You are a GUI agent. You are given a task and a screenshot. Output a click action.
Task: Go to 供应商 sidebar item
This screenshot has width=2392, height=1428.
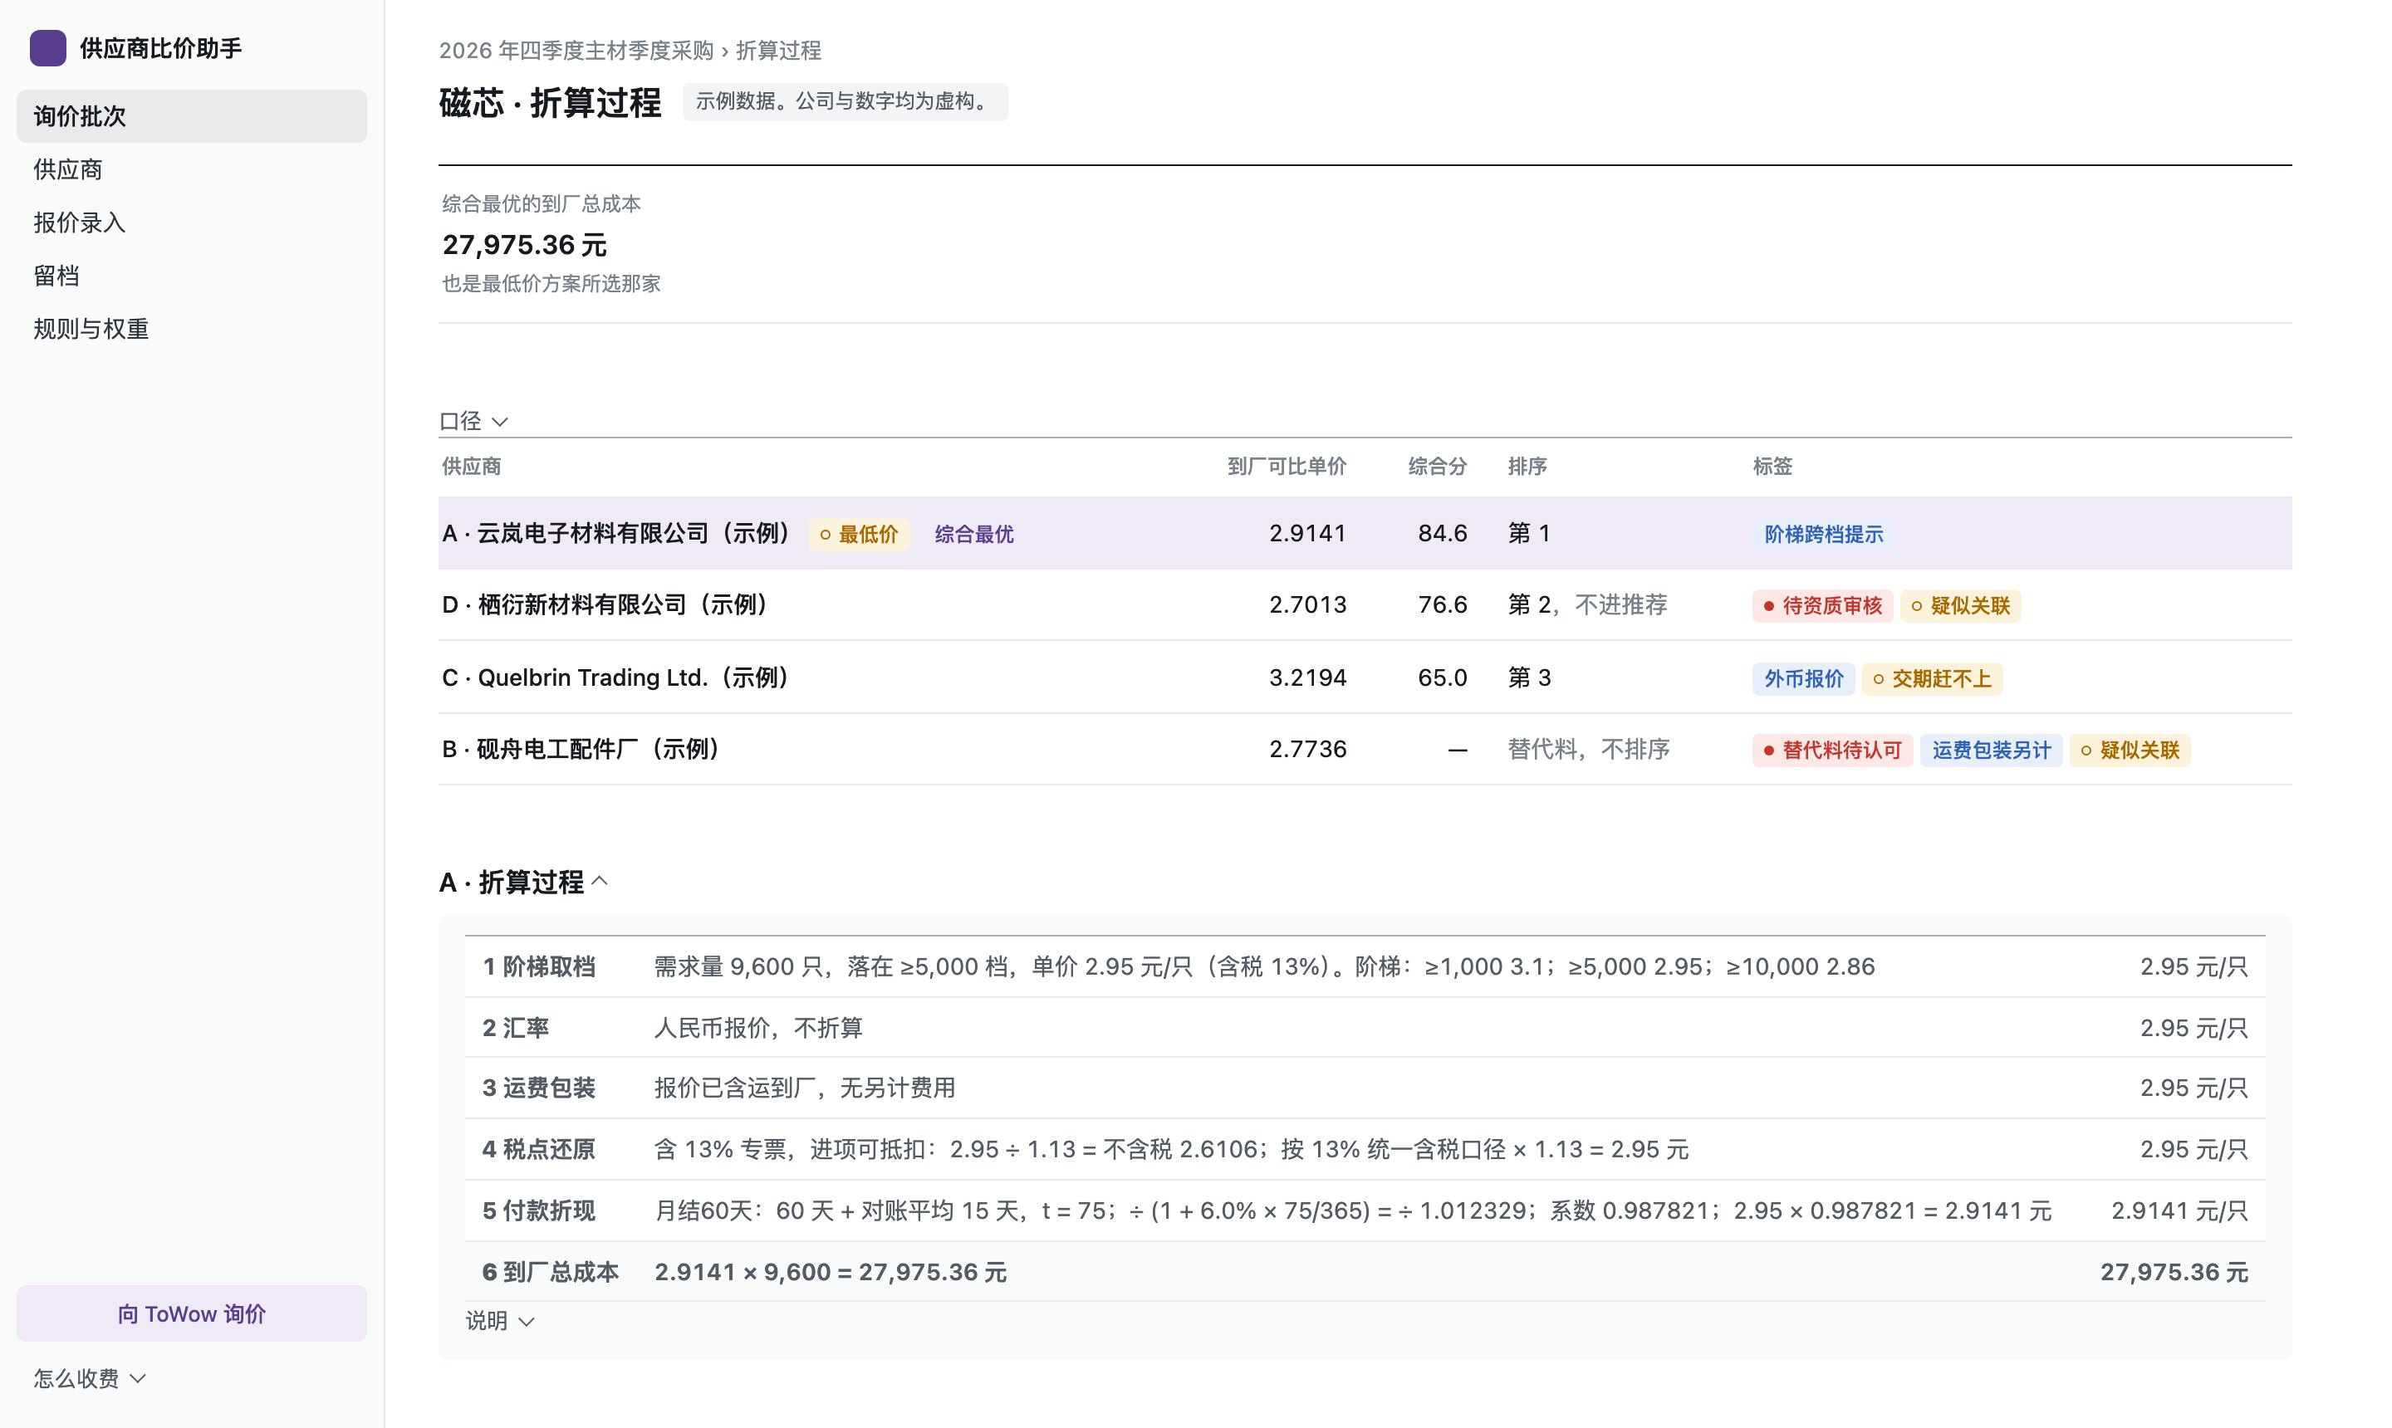coord(192,169)
